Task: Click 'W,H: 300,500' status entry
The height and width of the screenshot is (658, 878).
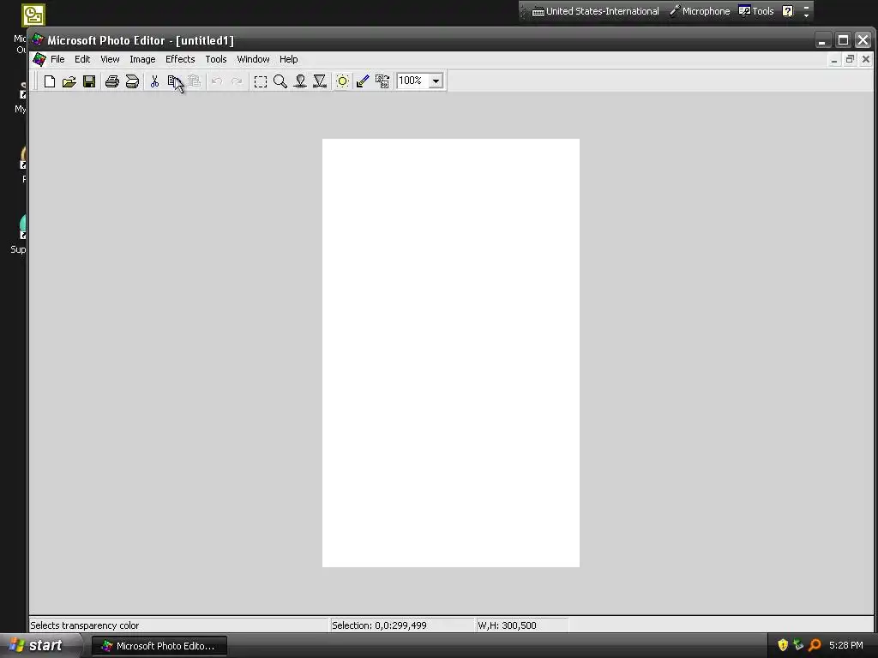Action: coord(507,625)
